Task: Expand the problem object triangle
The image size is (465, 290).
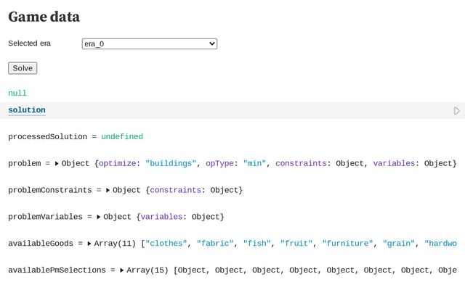Action: pos(57,164)
